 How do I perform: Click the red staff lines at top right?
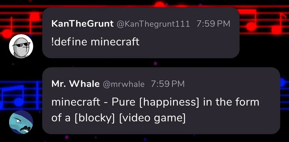point(264,20)
